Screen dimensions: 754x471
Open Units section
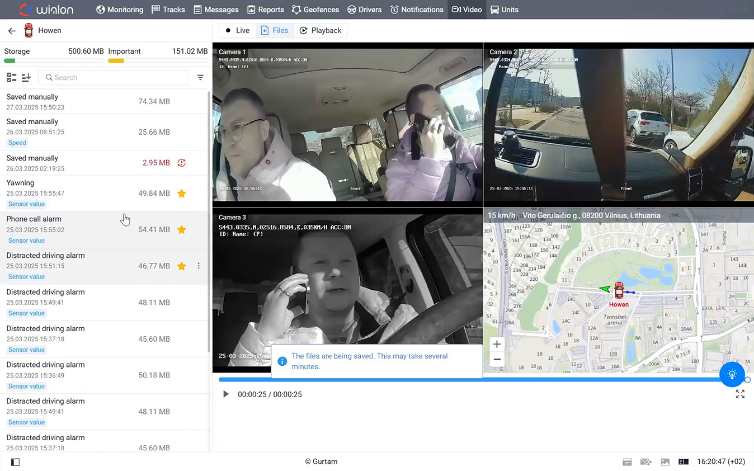coord(504,10)
